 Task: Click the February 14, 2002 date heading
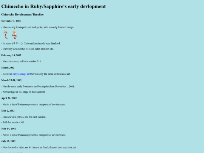click(11, 55)
